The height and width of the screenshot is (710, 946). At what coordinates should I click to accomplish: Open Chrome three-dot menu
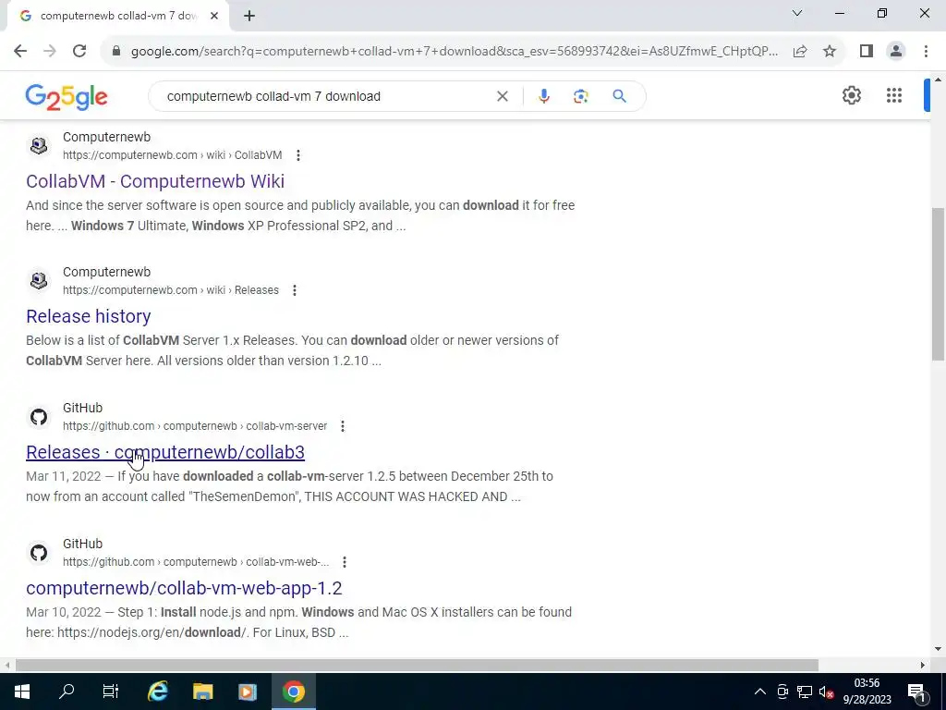pyautogui.click(x=926, y=52)
